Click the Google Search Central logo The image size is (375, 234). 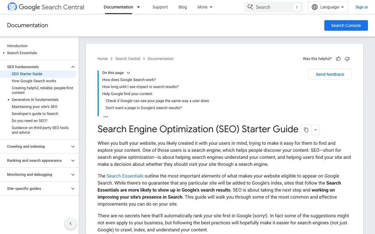point(46,7)
